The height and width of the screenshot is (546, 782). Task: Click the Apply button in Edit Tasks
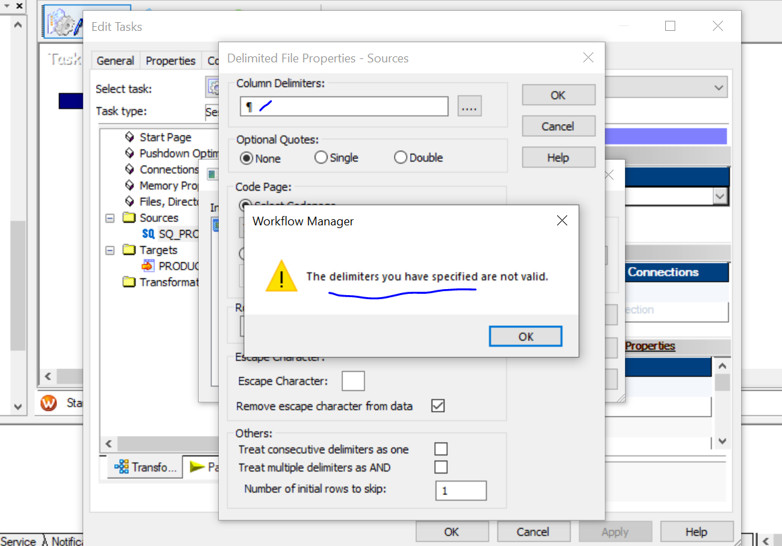615,532
